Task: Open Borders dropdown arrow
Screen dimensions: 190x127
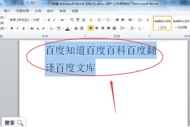Action: coord(143,28)
